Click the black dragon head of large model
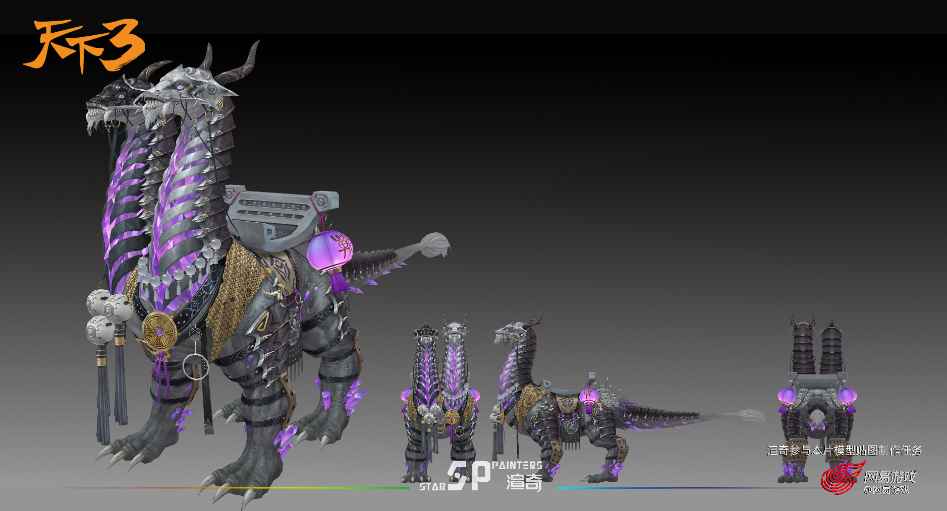Viewport: 947px width, 511px height. (114, 101)
